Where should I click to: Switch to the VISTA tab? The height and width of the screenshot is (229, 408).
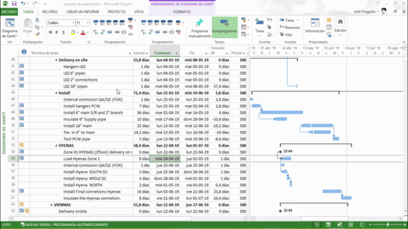[x=139, y=11]
